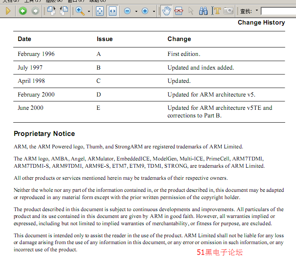Image resolution: width=296 pixels, height=265 pixels.
Task: Click the 'February 1996' date cell
Action: 36,54
